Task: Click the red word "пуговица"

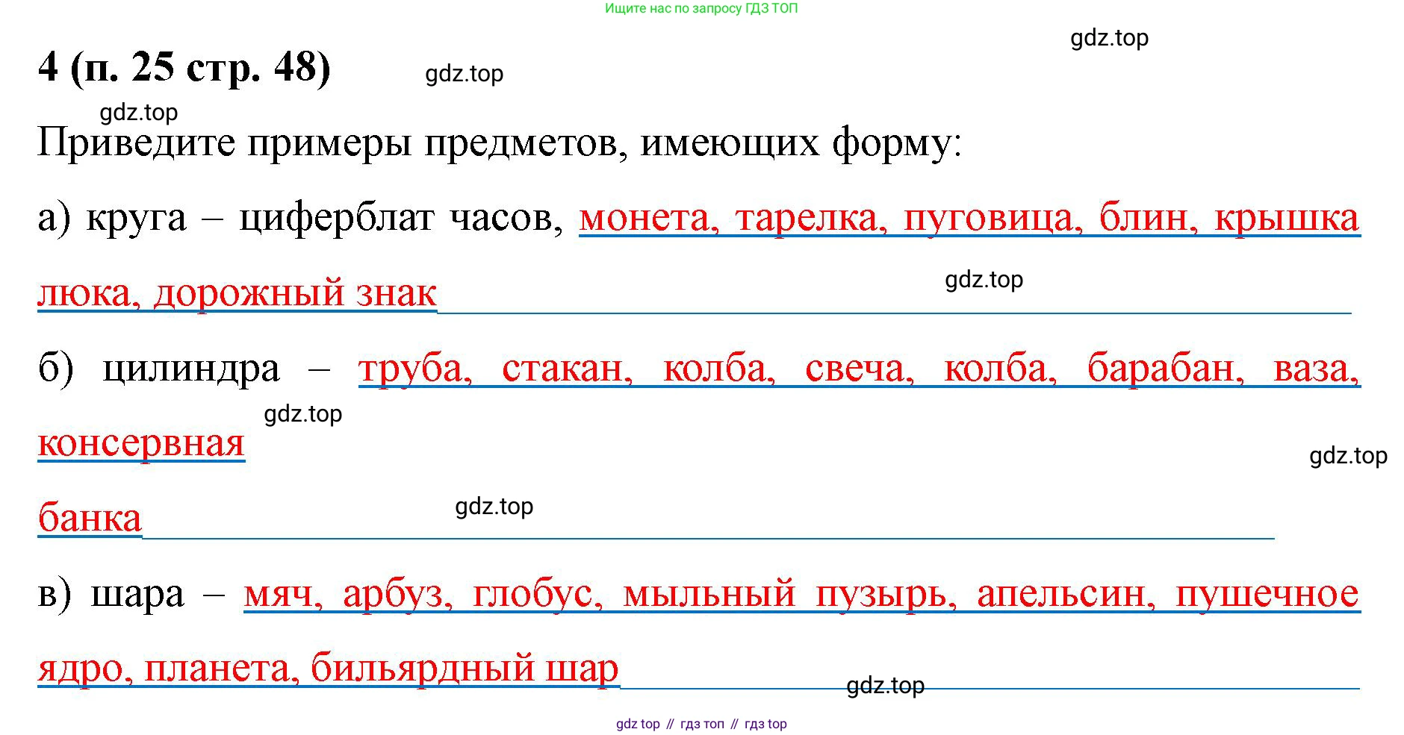Action: pyautogui.click(x=992, y=219)
